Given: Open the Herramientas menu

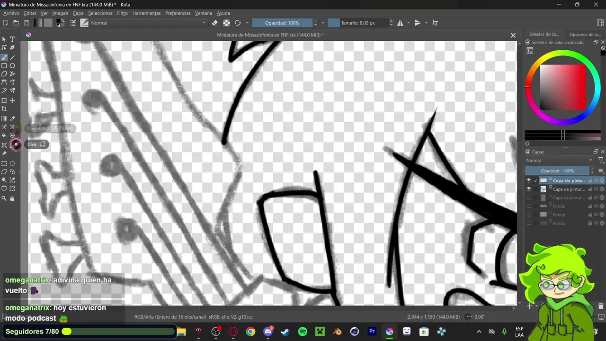Looking at the screenshot, I should pos(146,13).
